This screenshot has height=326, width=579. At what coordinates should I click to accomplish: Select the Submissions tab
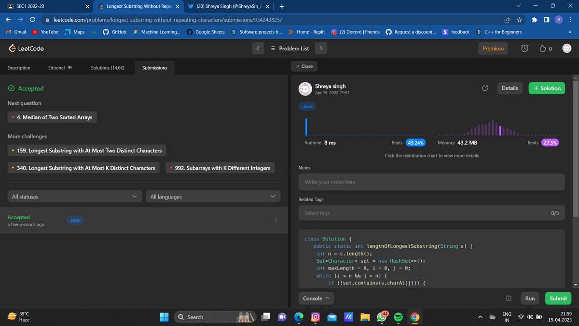(x=155, y=68)
